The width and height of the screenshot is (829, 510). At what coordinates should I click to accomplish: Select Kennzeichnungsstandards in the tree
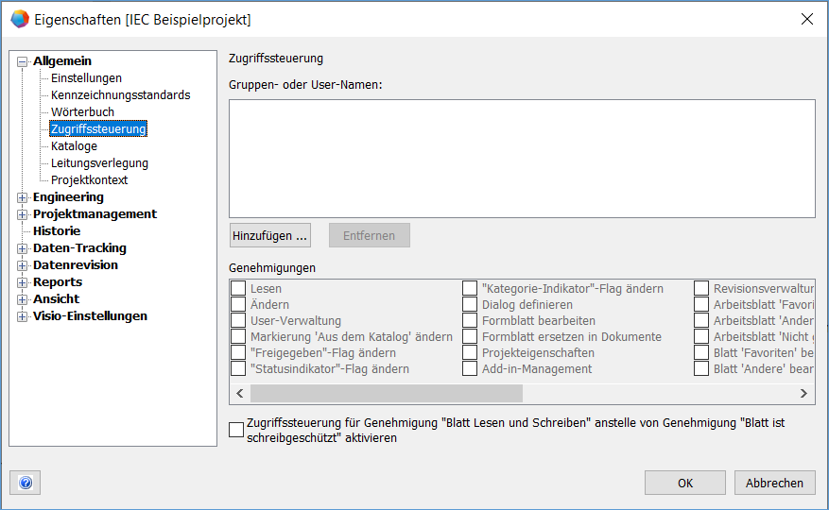click(x=120, y=95)
